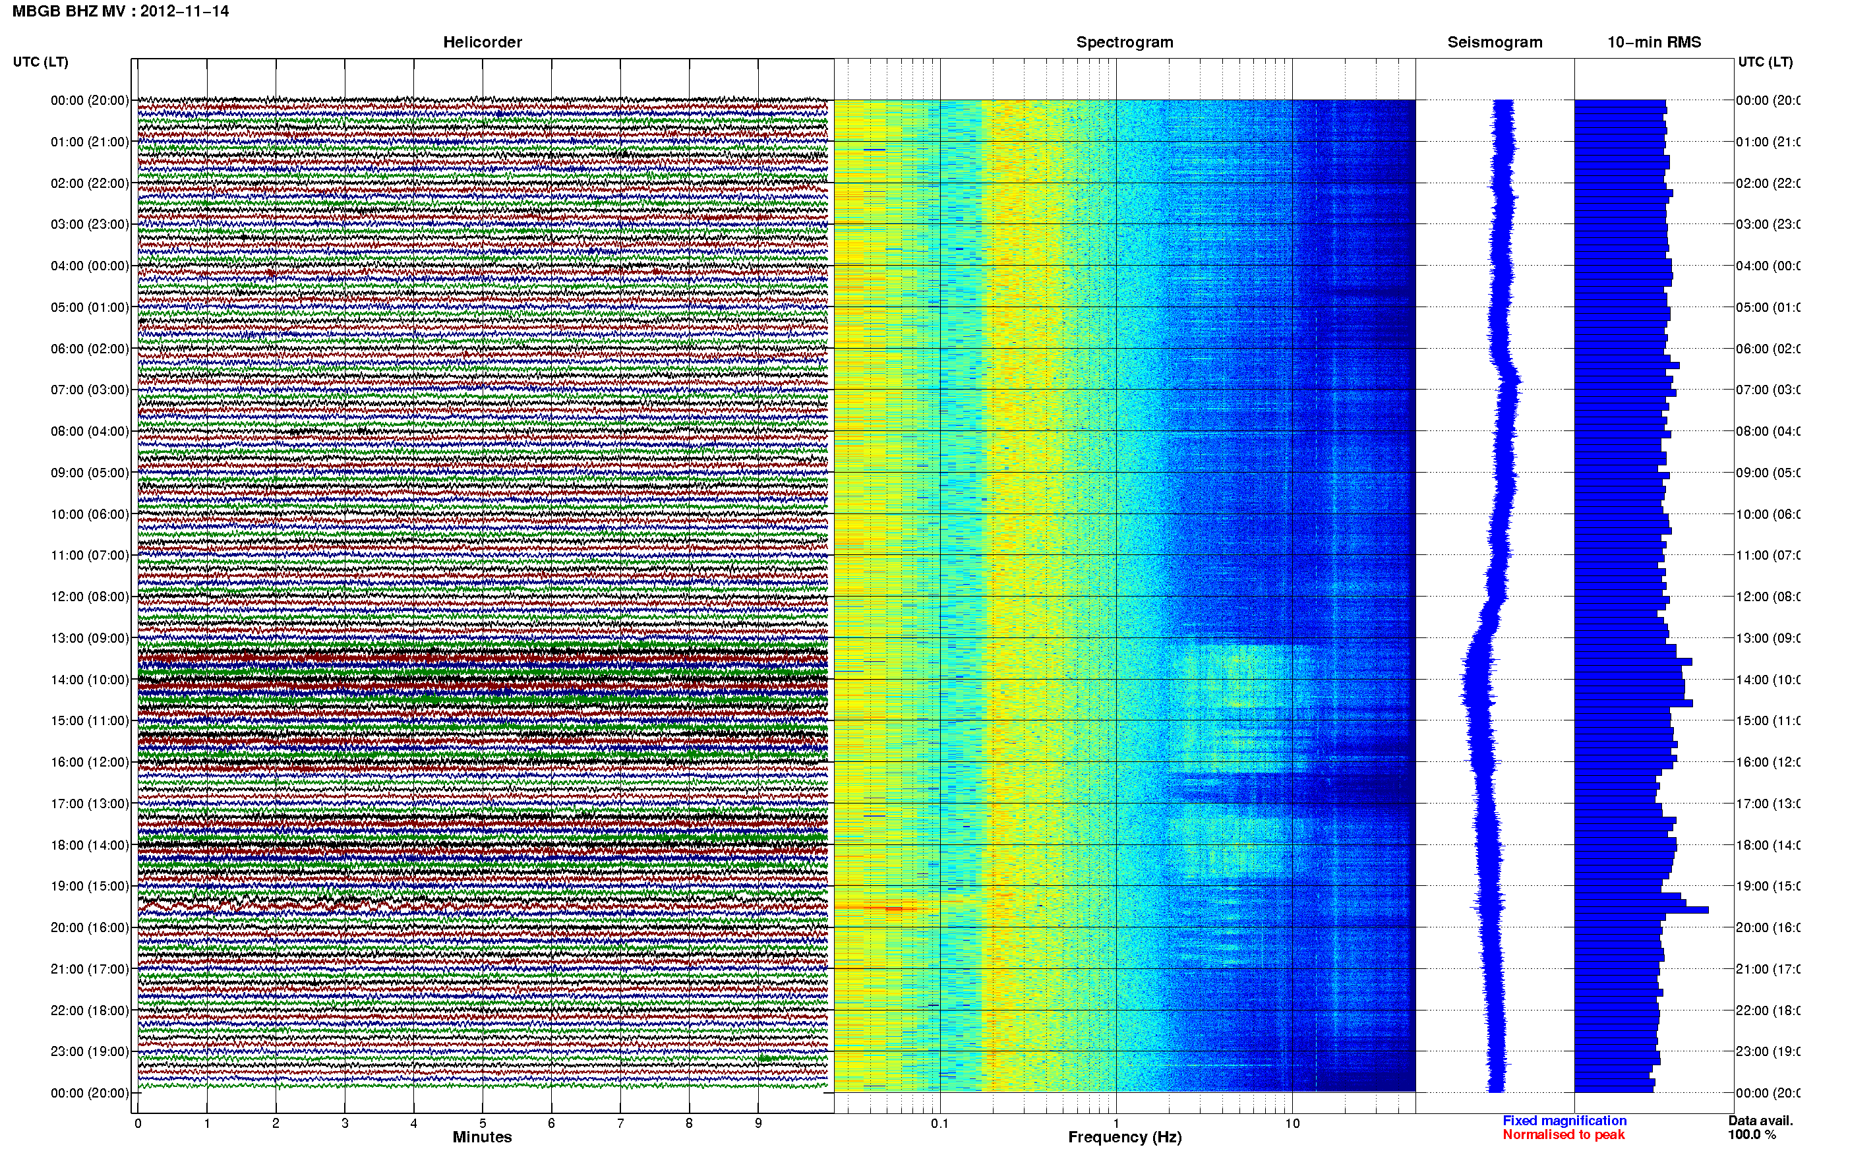Screen dimensions: 1875x1172
Task: Click the station title MBGB BHZ MV : 2012-11-14
Action: click(120, 11)
